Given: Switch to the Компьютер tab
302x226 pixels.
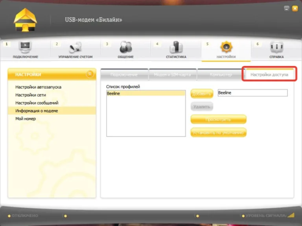Looking at the screenshot, I should [x=221, y=75].
